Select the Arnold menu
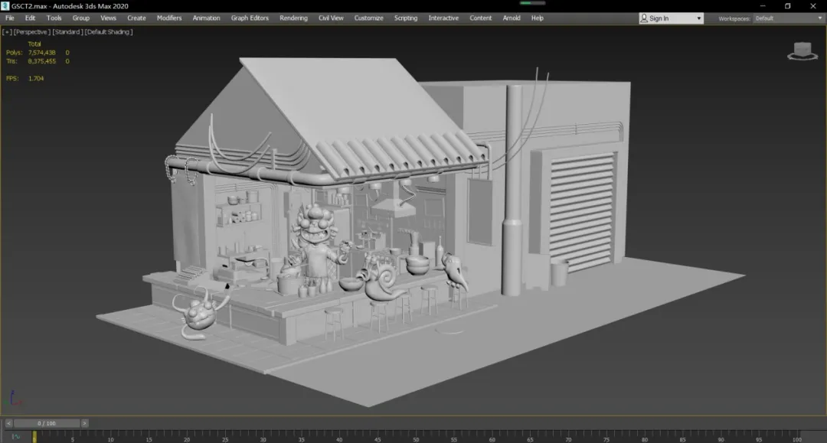Viewport: 827px width, 443px height. 512,18
